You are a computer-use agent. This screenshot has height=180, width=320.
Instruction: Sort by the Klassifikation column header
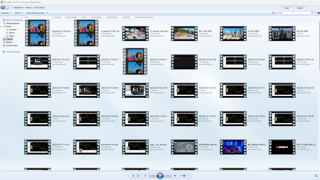[112, 17]
